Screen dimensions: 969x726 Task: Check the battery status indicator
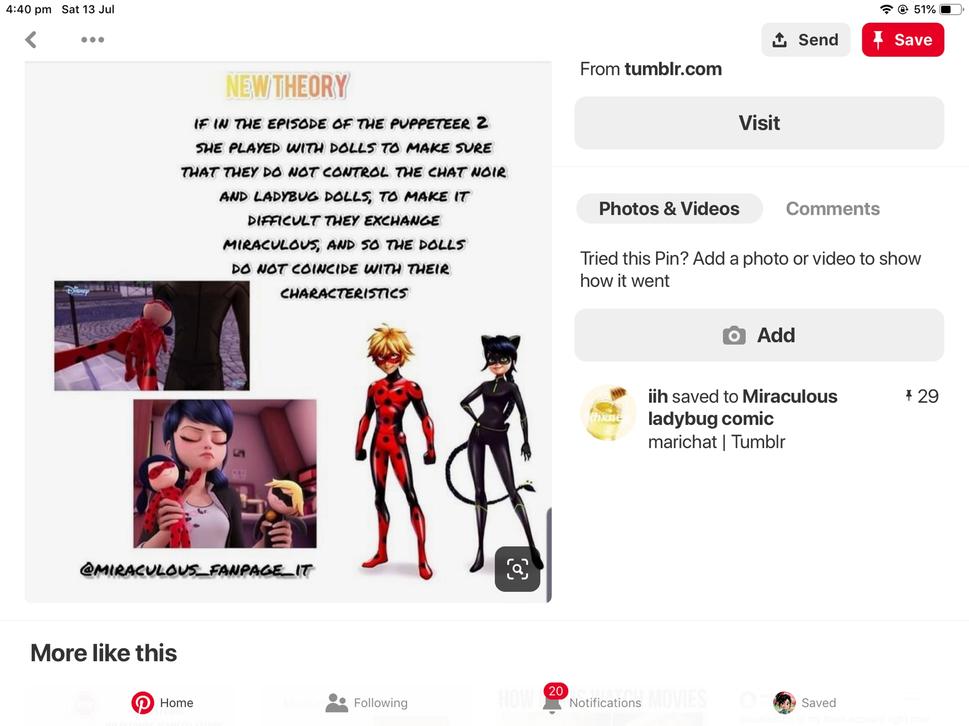pos(950,10)
